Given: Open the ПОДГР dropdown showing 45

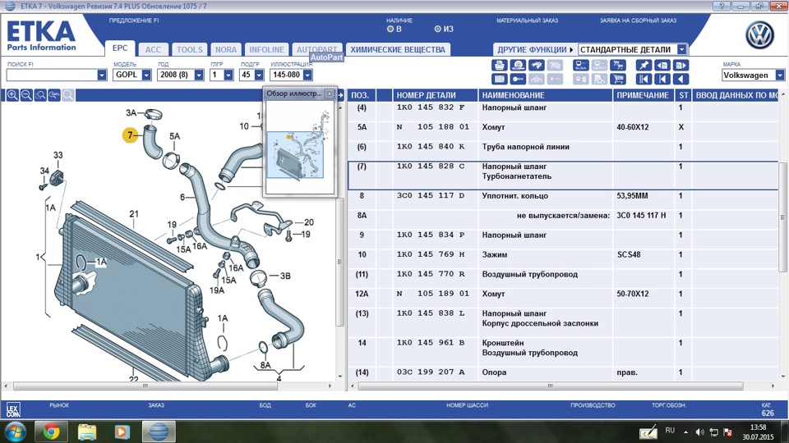Looking at the screenshot, I should [259, 75].
